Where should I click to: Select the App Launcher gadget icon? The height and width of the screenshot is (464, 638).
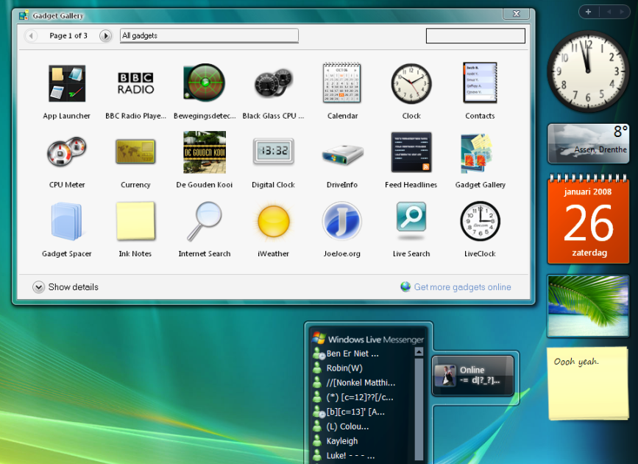pyautogui.click(x=67, y=83)
